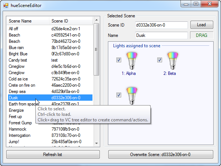Click scene ID 72624c35a-on-0
The width and height of the screenshot is (221, 166).
click(x=66, y=79)
